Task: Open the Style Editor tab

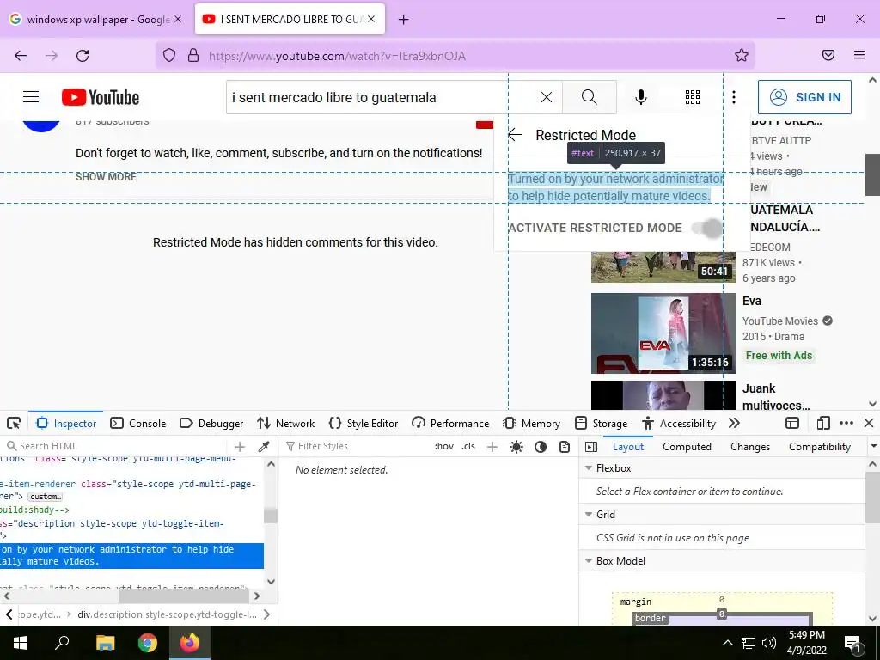Action: coord(364,423)
